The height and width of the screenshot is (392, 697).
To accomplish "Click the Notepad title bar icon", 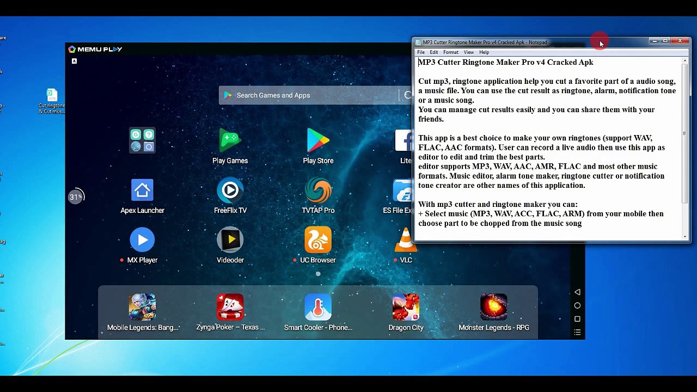I will [x=418, y=42].
